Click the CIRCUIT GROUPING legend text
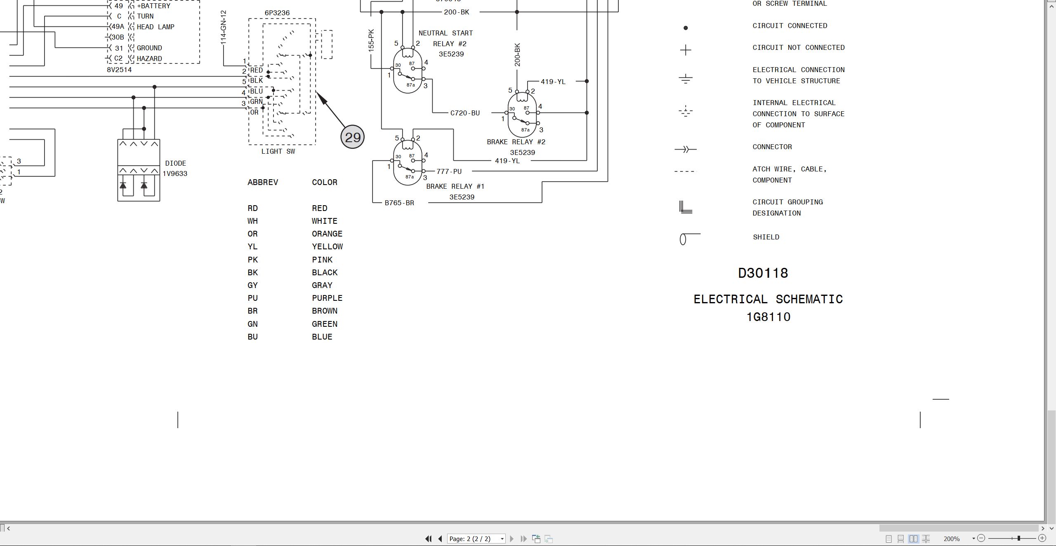The image size is (1056, 546). [787, 202]
